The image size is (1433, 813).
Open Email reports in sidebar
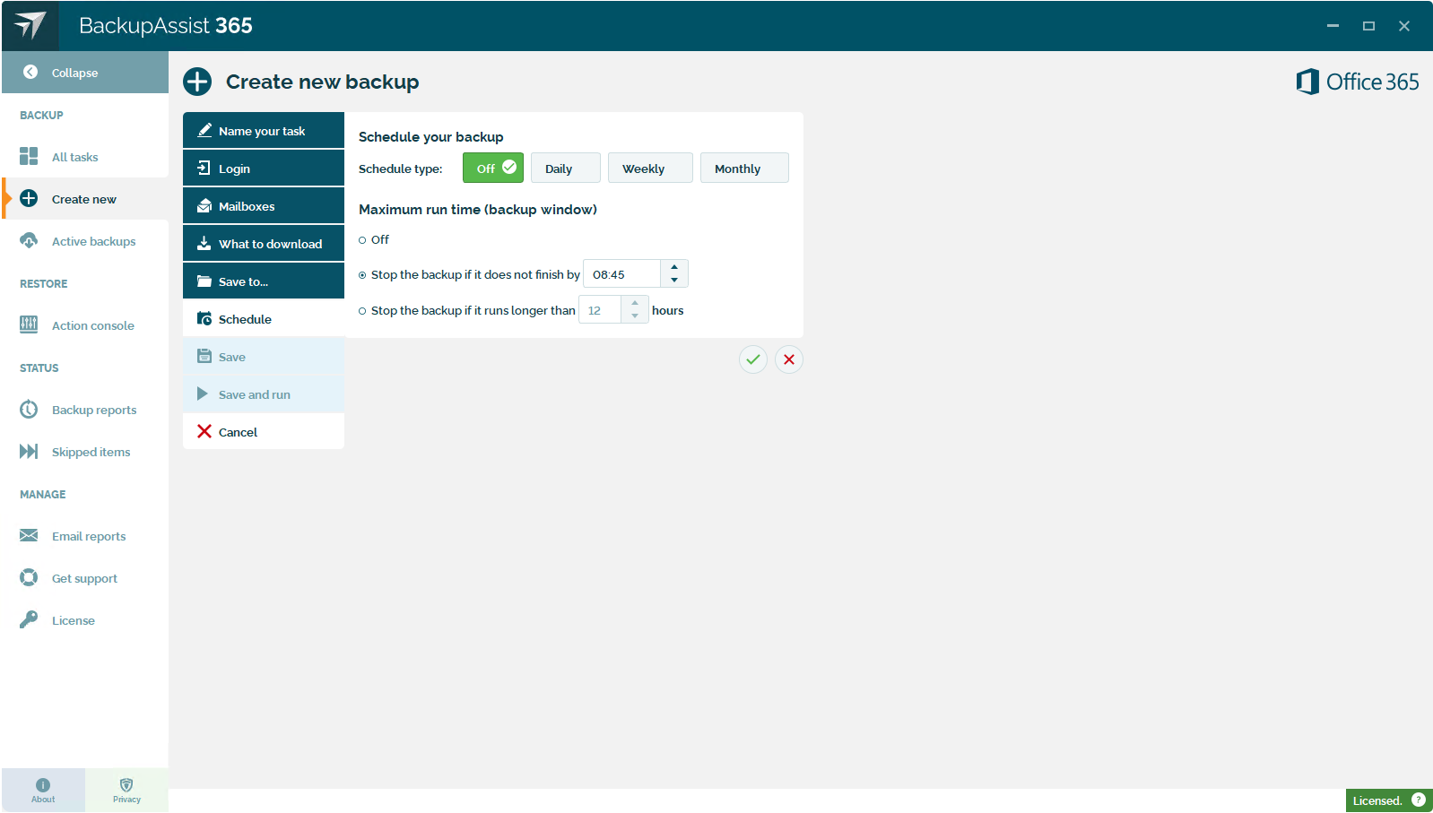click(x=85, y=535)
